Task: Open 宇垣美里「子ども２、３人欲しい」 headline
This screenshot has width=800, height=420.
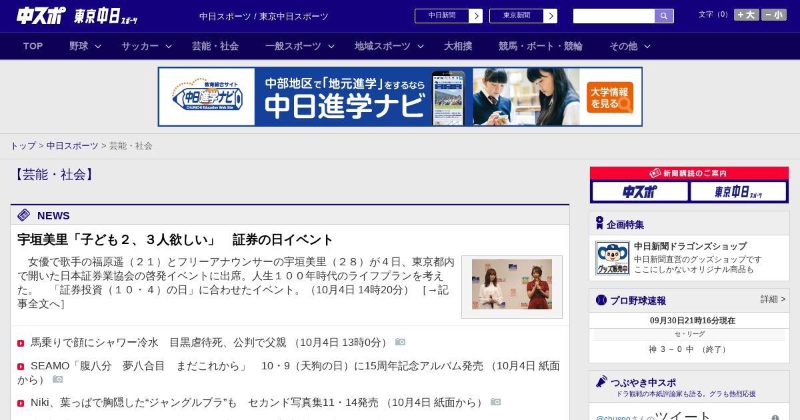Action: pyautogui.click(x=175, y=240)
